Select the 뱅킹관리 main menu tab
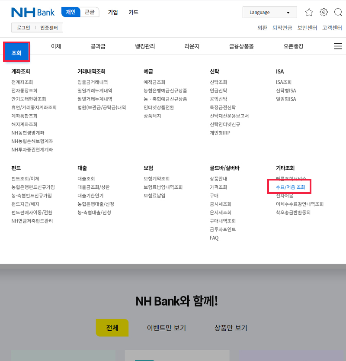This screenshot has height=361, width=346. coord(145,46)
